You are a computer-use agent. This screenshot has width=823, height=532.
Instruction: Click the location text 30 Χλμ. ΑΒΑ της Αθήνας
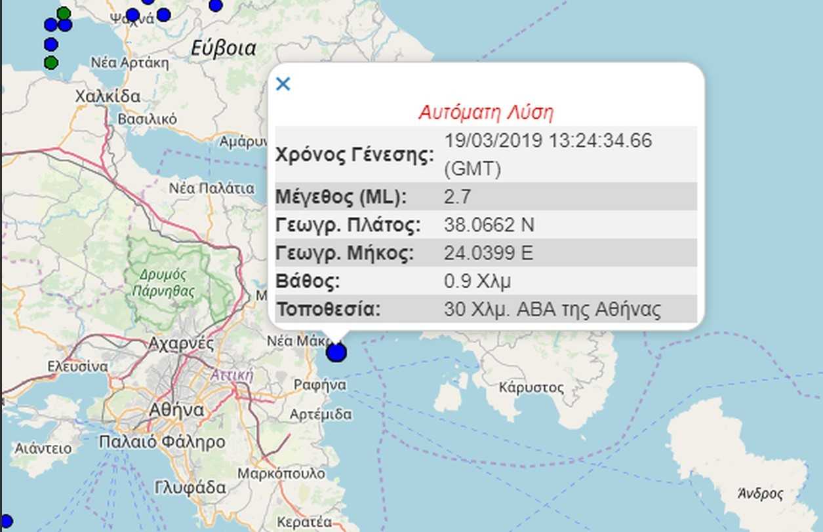click(552, 309)
